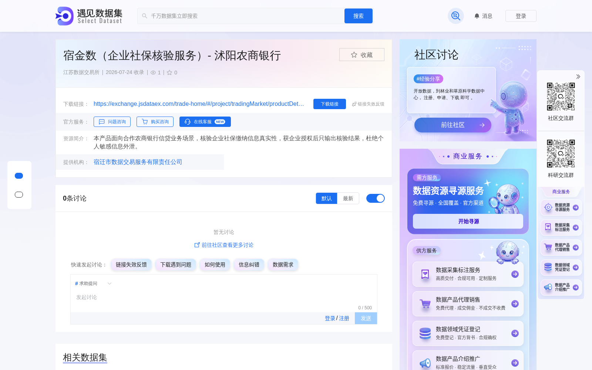Collapse the right sidebar with the double chevron
The height and width of the screenshot is (370, 592).
pyautogui.click(x=578, y=77)
